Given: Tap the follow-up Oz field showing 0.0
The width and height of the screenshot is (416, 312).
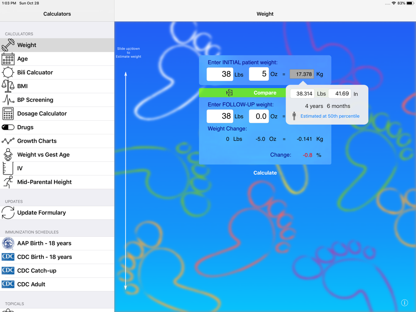Looking at the screenshot, I should 259,116.
